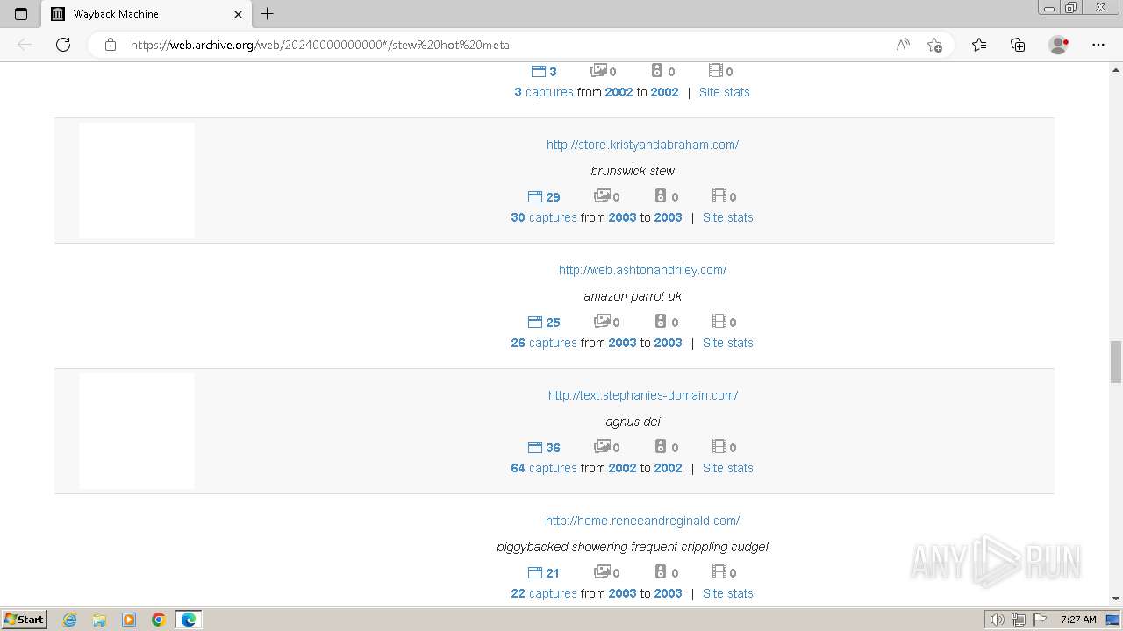Screen dimensions: 1123x631
Task: Launch Internet Explorer from taskbar
Action: pos(70,620)
